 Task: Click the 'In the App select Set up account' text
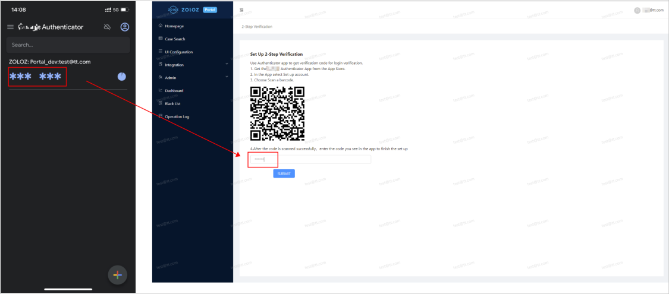tap(279, 75)
